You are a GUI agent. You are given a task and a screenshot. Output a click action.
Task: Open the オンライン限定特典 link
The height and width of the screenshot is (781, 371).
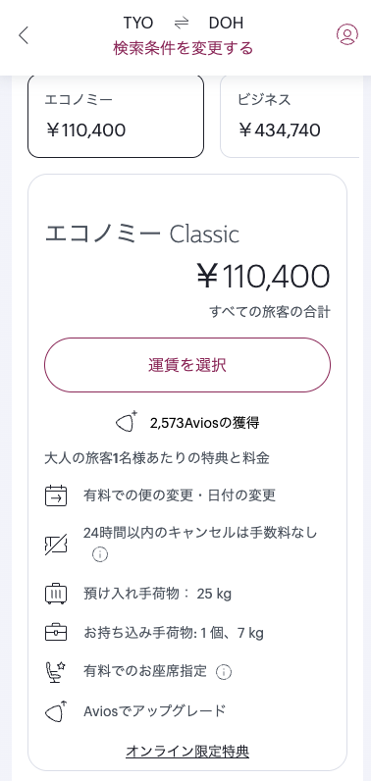pos(187,751)
